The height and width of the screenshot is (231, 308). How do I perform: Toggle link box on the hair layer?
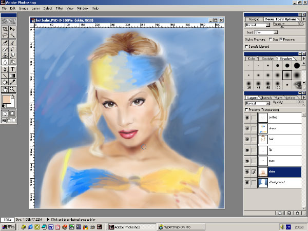pos(254,139)
